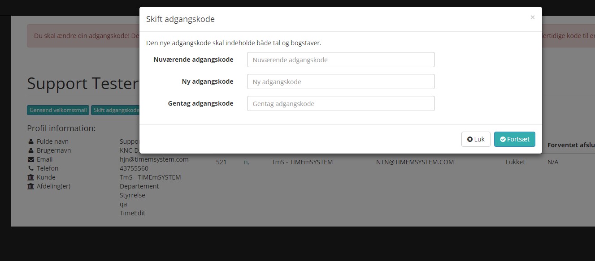Focus the Gentag adgangskode input field
The width and height of the screenshot is (595, 261).
(x=340, y=103)
